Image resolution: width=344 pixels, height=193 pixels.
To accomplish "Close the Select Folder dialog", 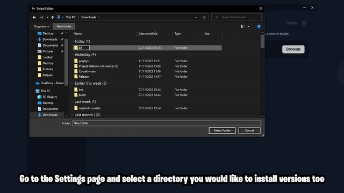I will (261, 9).
